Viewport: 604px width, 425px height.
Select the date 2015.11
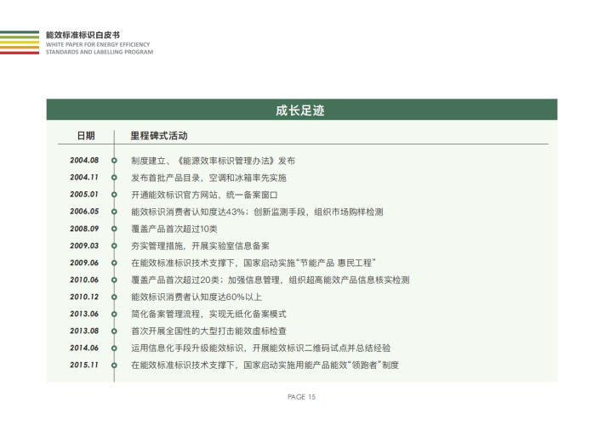[x=84, y=365]
